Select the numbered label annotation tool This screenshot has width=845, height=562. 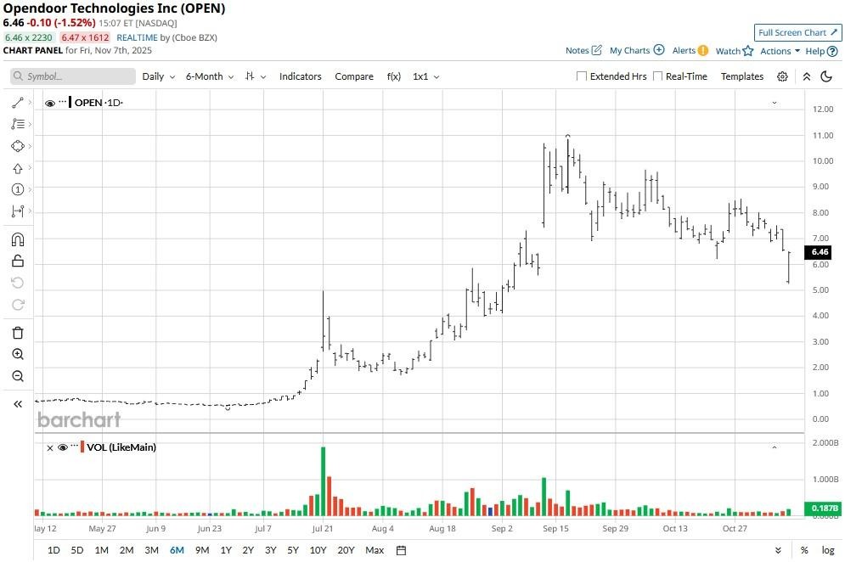tap(17, 189)
